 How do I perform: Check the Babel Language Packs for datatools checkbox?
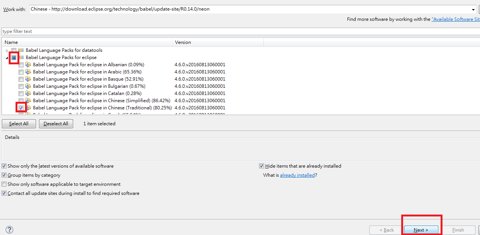(x=14, y=50)
